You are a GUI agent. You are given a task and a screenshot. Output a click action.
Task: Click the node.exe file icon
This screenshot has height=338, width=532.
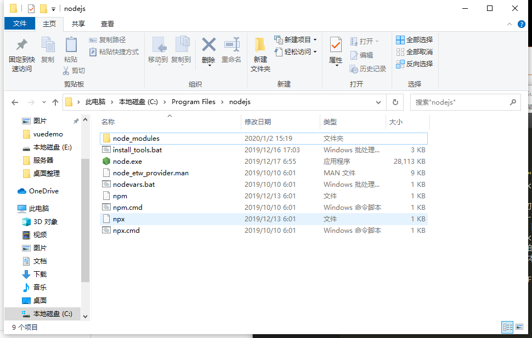(106, 162)
